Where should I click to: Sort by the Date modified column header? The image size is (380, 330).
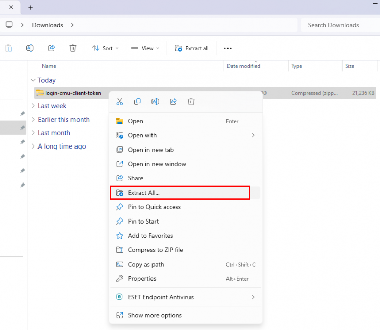[x=244, y=66]
